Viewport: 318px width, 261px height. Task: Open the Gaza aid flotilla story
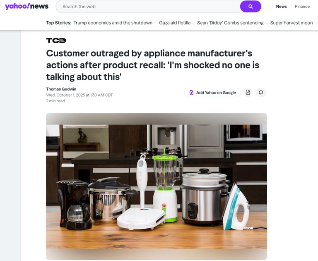click(175, 23)
